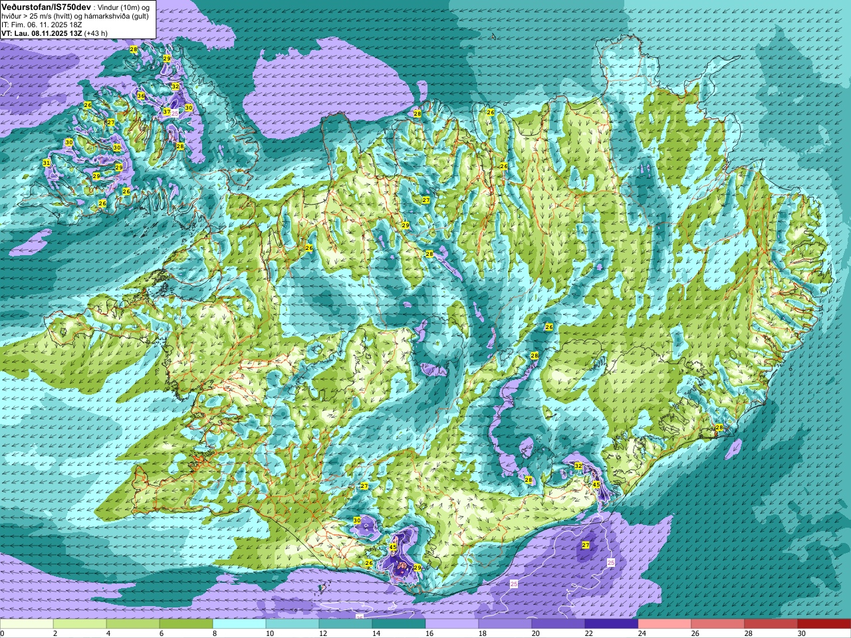Click the legend scale number '16'
The image size is (851, 638).
pos(429,633)
